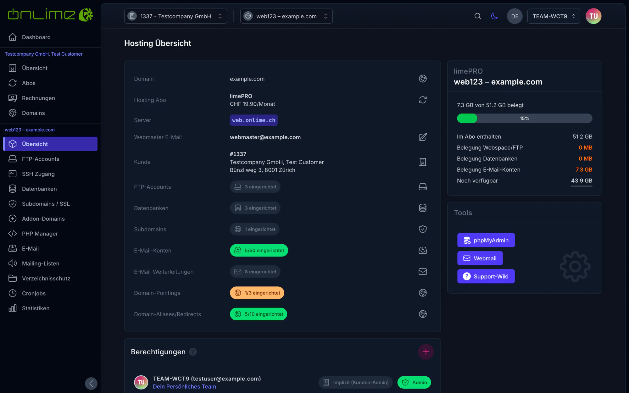Screen dimensions: 629x393
Task: Click 'Dein Persönliches Team' link
Action: click(x=185, y=387)
